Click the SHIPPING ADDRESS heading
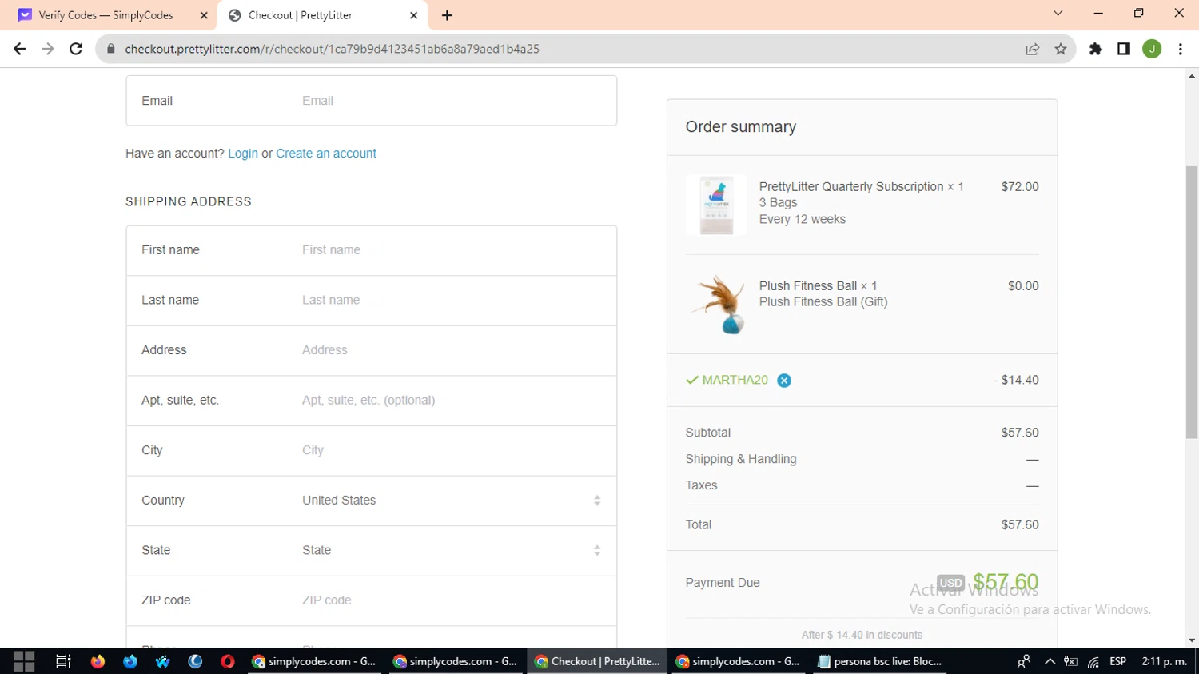1199x674 pixels. [189, 202]
